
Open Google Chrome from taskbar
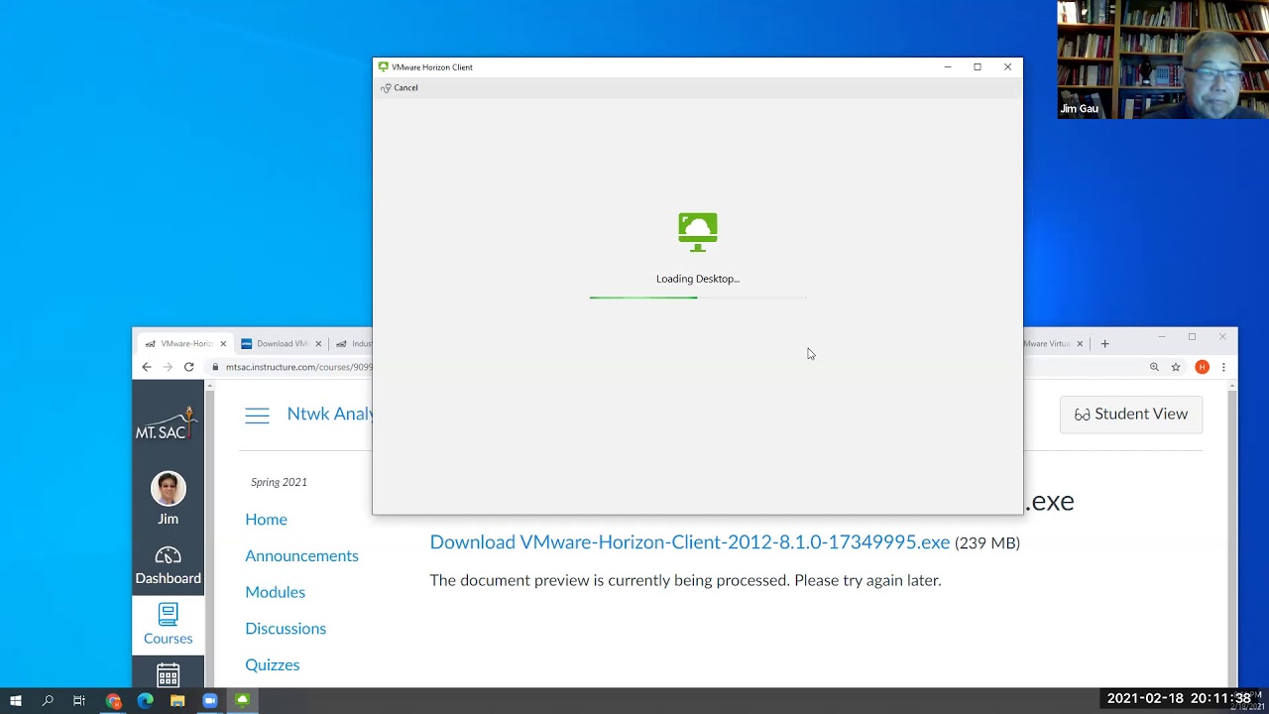click(x=113, y=701)
